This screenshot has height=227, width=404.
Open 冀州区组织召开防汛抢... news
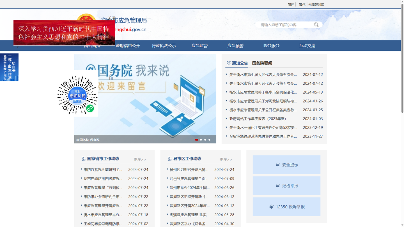pos(189,170)
